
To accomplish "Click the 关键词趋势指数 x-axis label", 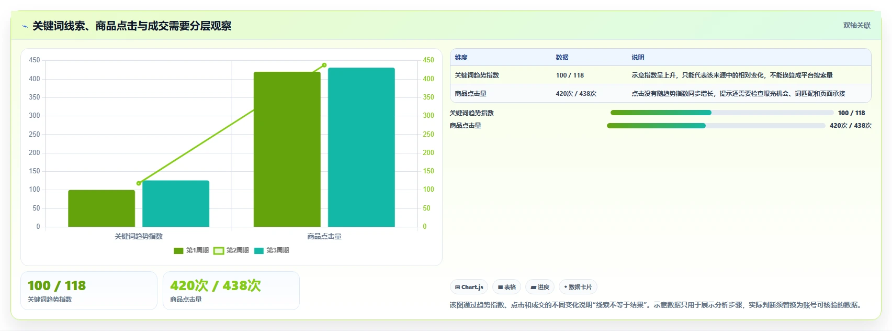I will click(139, 237).
